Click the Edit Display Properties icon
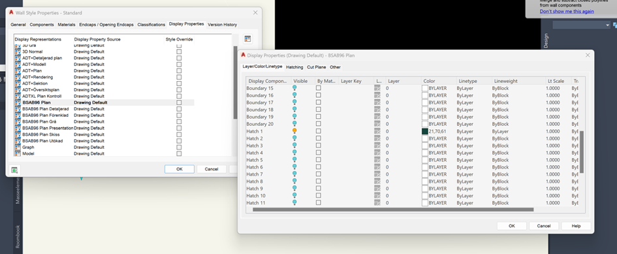 247,39
